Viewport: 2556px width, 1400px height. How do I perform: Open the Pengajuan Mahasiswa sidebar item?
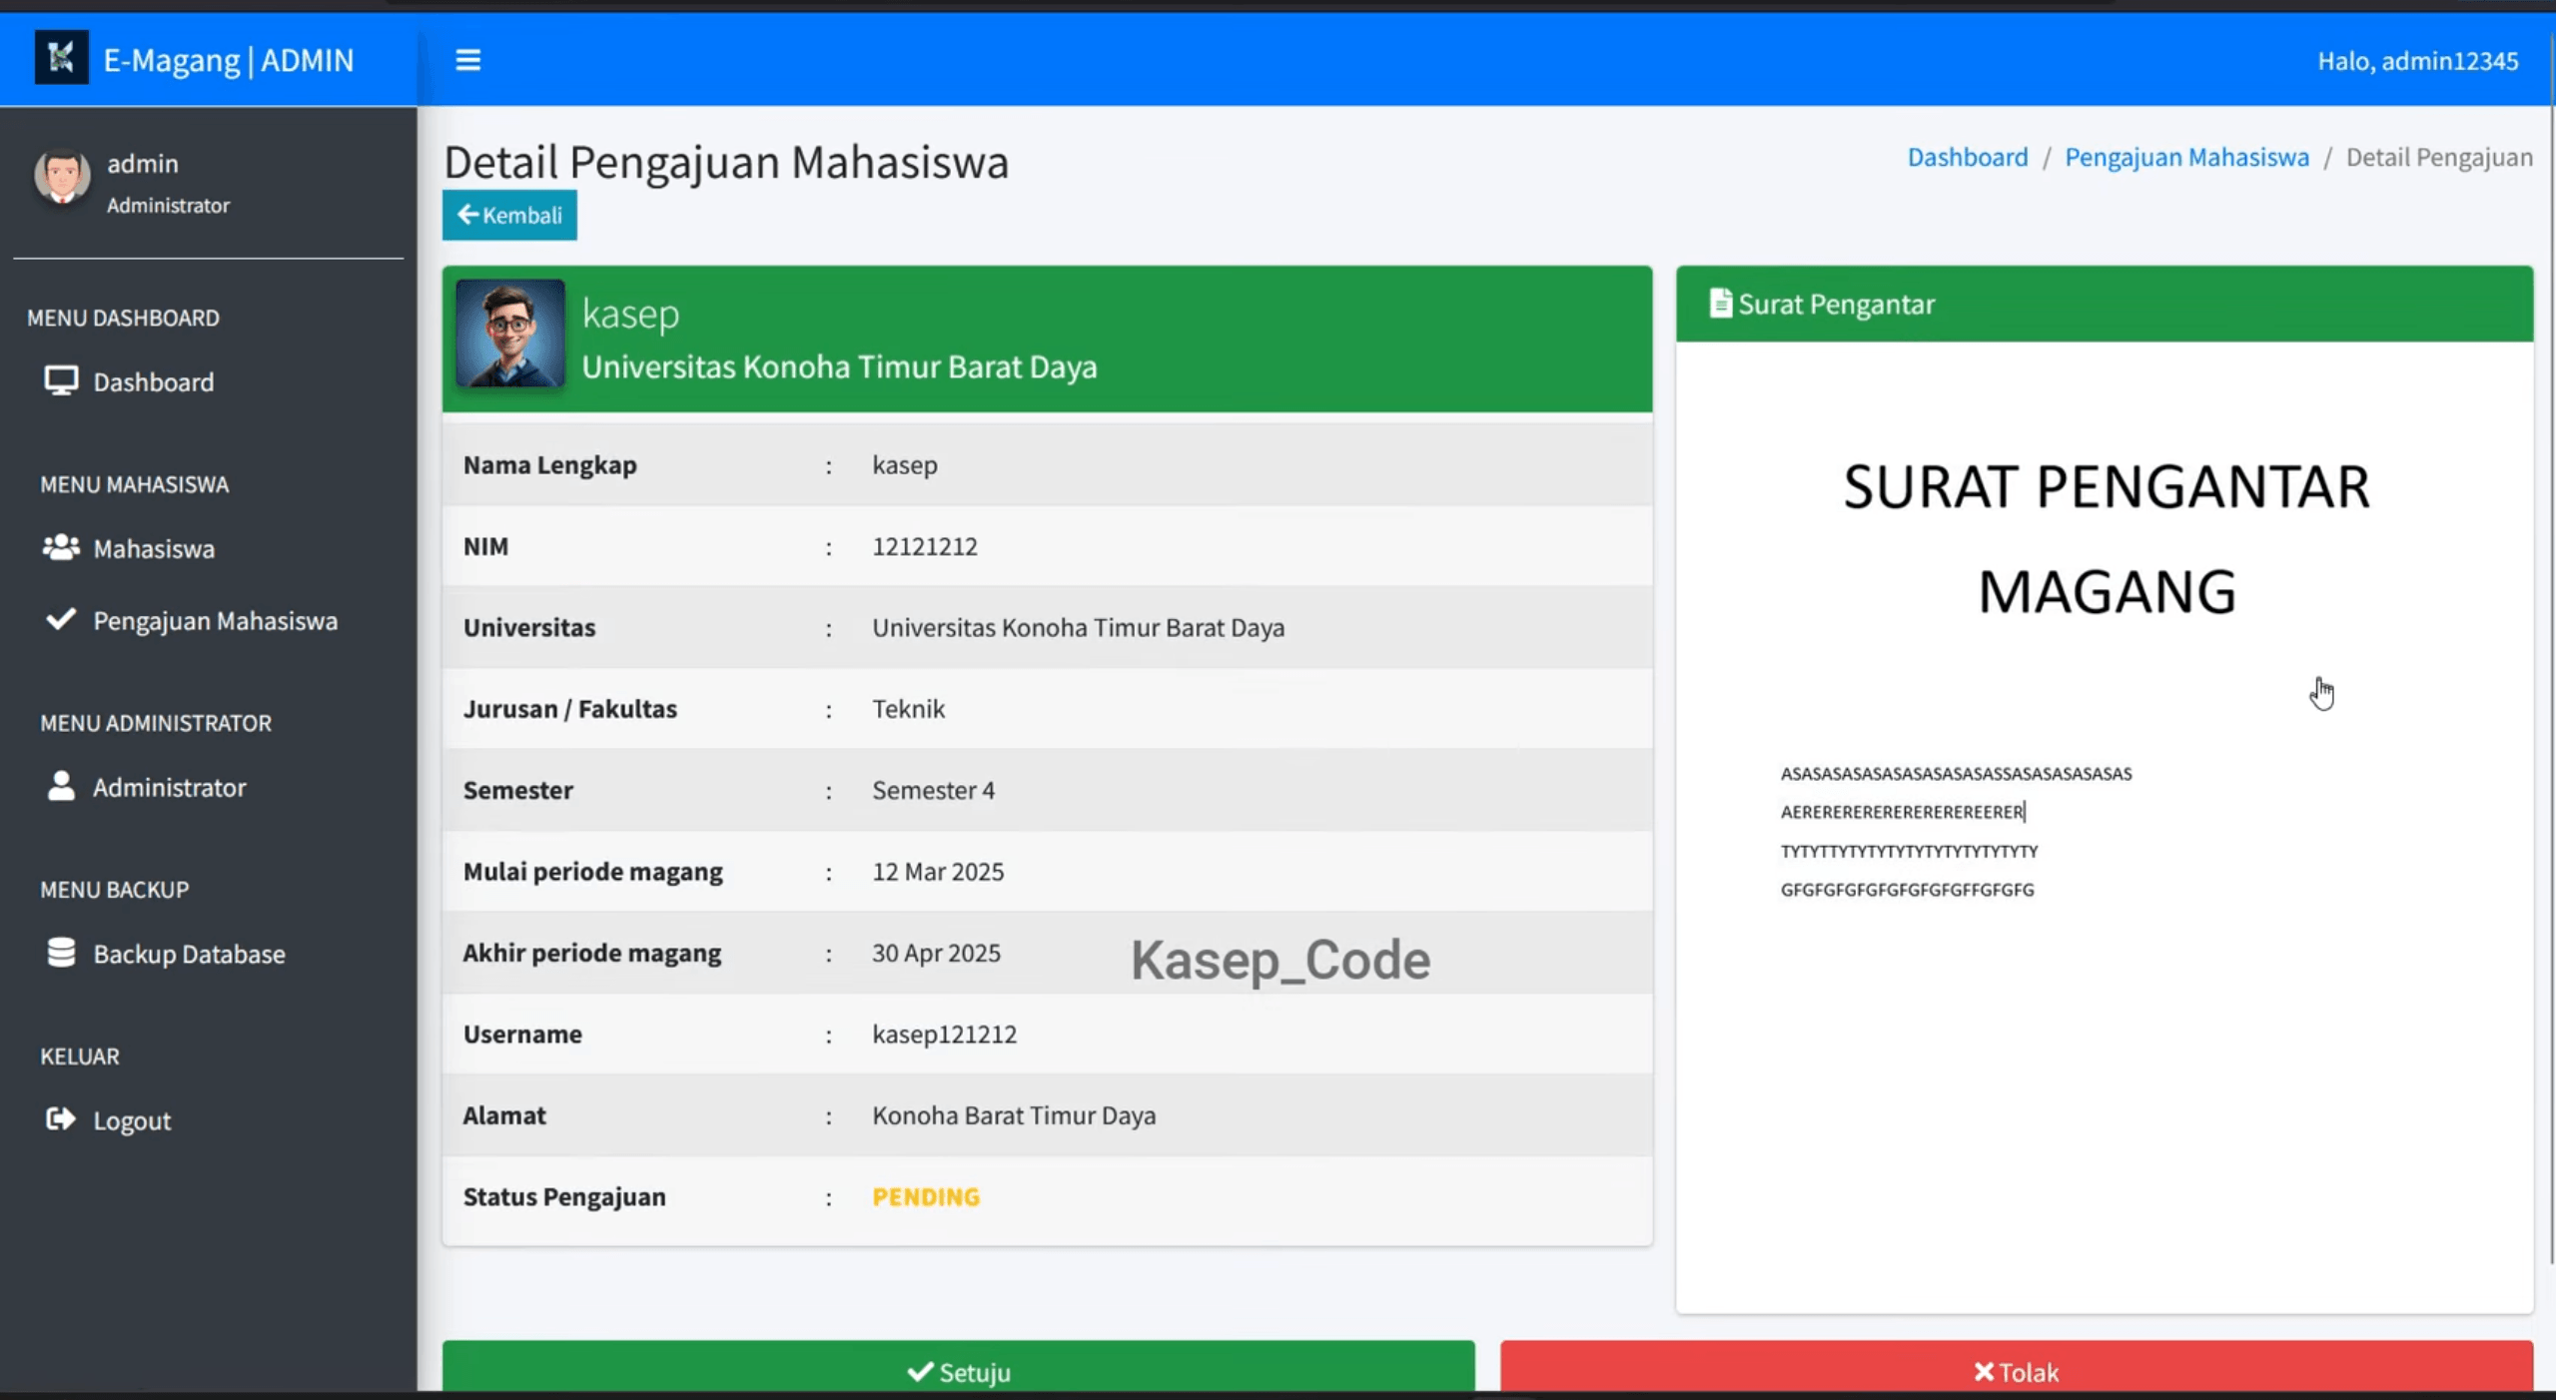(x=209, y=620)
